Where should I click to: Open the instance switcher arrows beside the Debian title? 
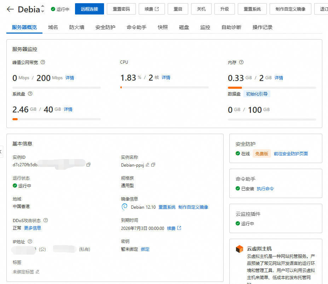tap(43, 9)
